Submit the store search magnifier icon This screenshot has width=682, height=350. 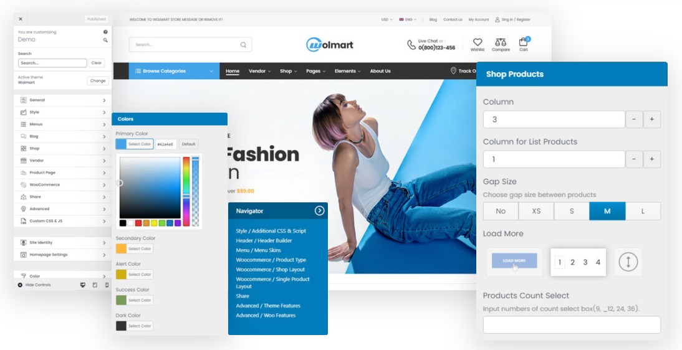click(x=243, y=45)
